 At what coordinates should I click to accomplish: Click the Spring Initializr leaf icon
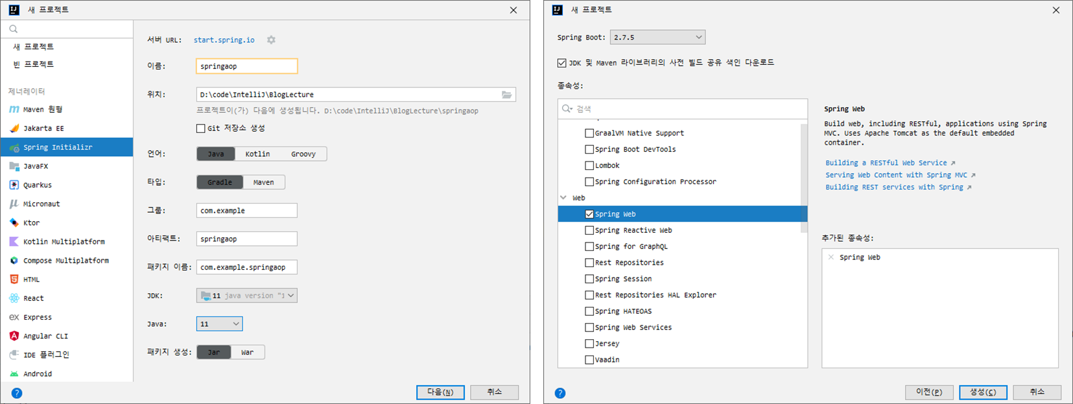coord(14,147)
